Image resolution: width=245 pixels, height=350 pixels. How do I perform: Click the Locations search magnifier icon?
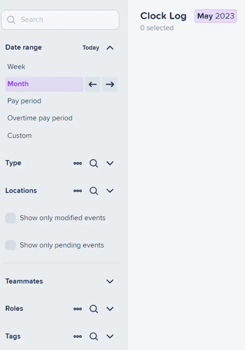(93, 191)
